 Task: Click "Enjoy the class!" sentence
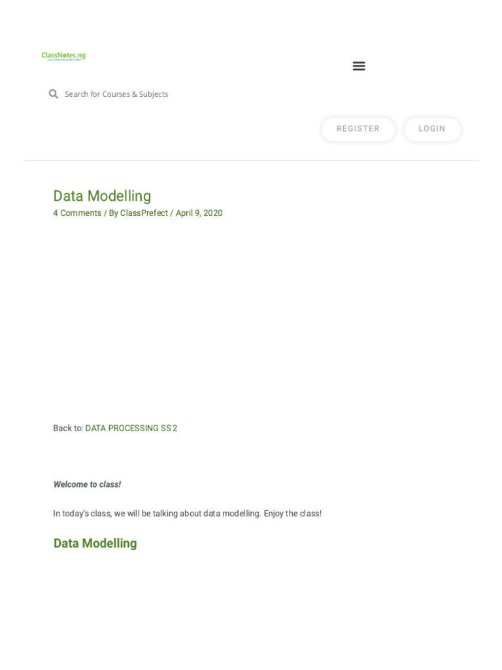tap(293, 514)
